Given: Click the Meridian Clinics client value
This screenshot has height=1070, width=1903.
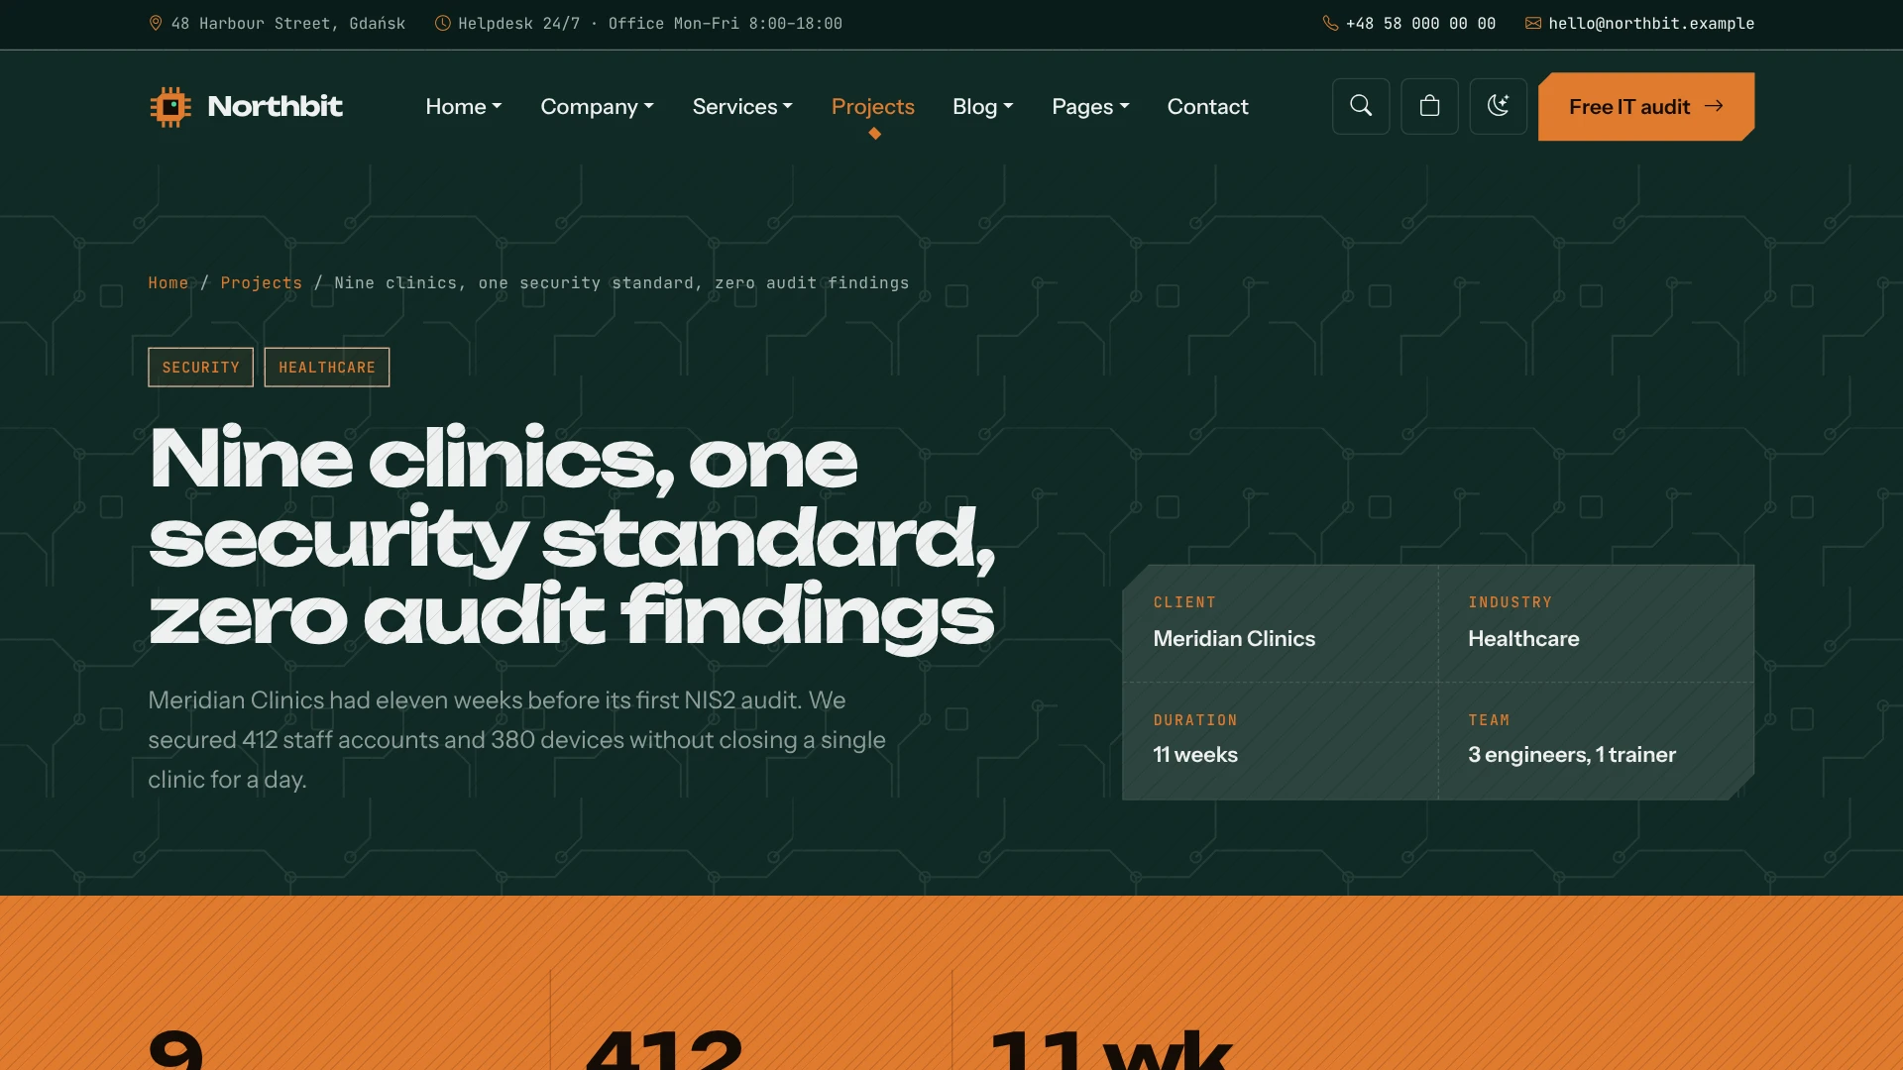Looking at the screenshot, I should (x=1234, y=639).
